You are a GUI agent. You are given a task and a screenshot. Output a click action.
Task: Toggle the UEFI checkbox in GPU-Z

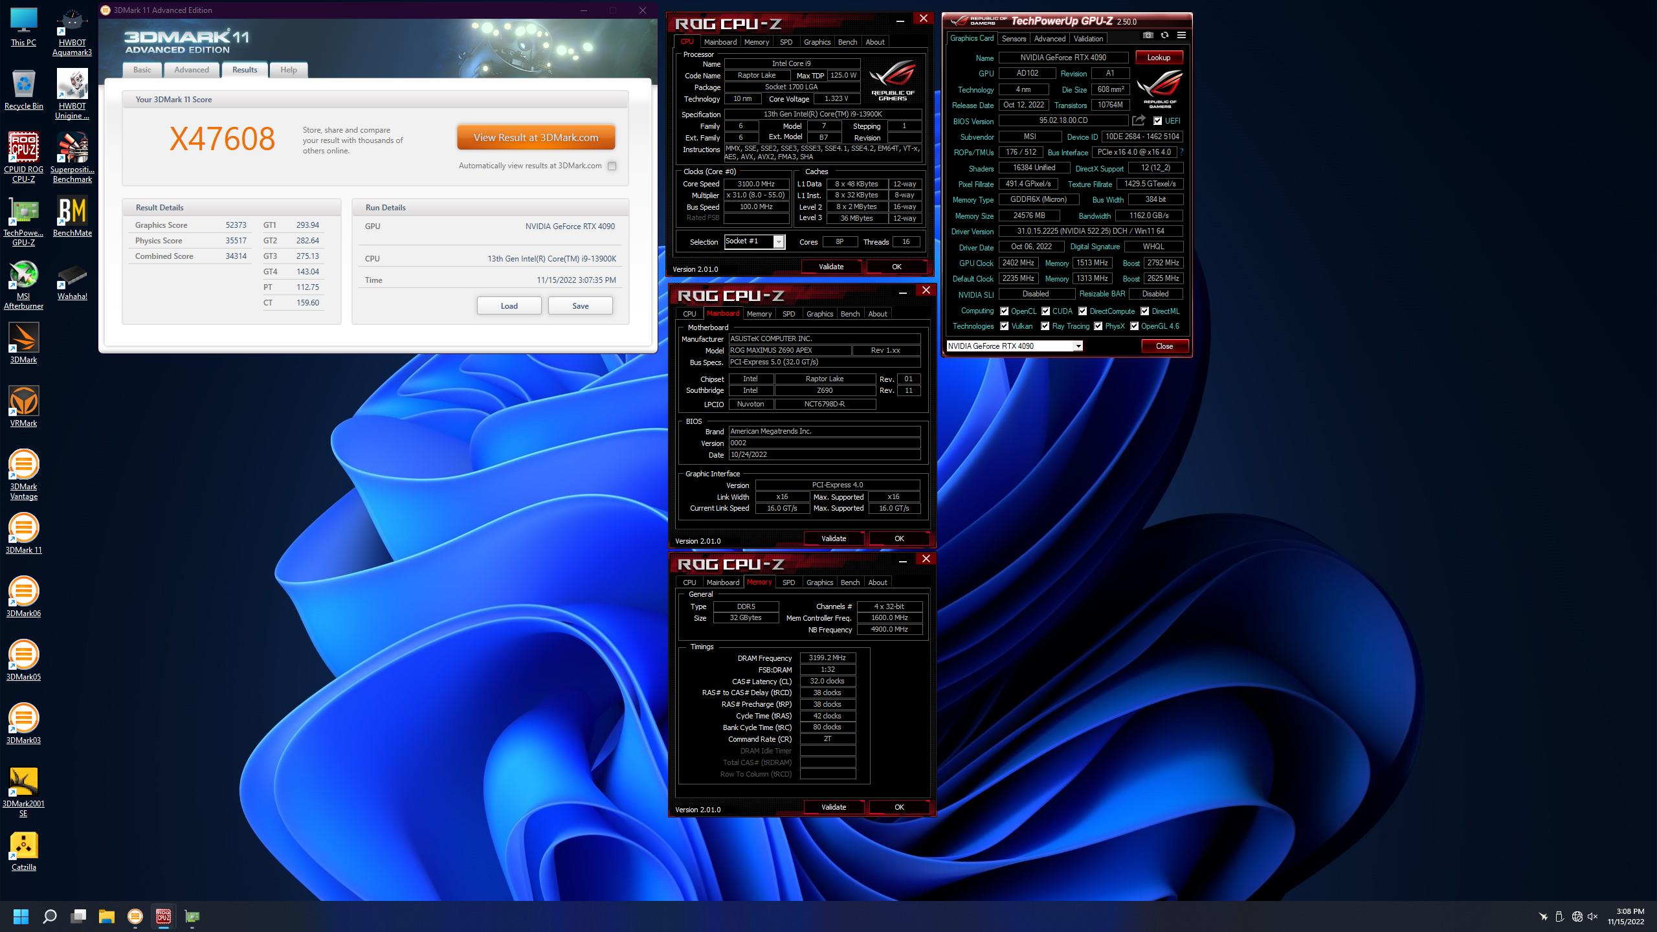(x=1158, y=121)
